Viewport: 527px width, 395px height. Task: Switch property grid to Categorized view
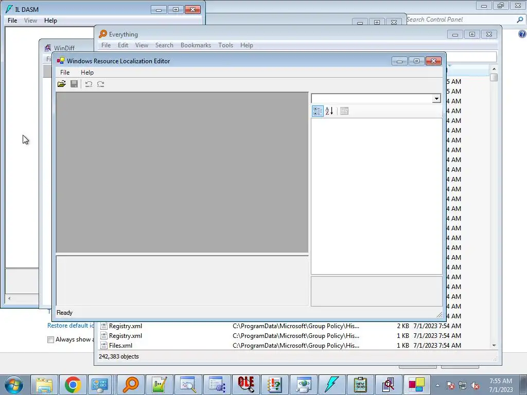coord(318,111)
